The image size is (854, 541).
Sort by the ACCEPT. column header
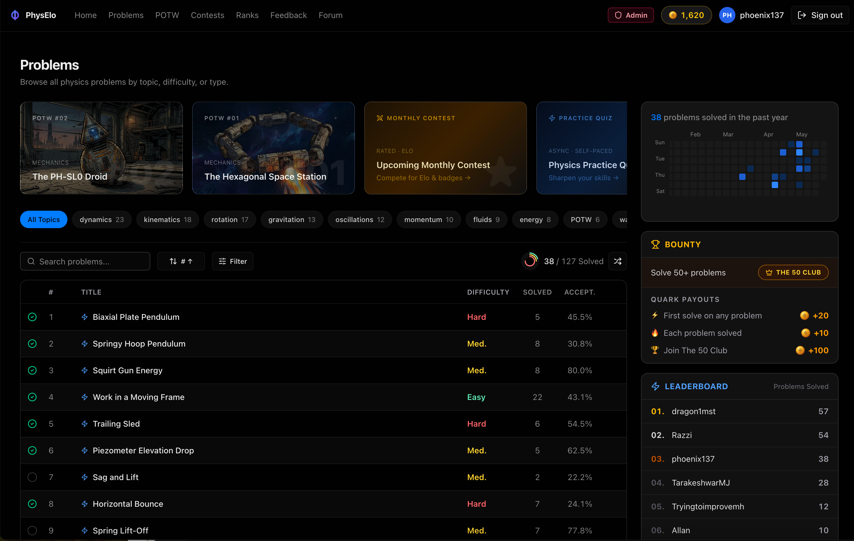pos(580,292)
